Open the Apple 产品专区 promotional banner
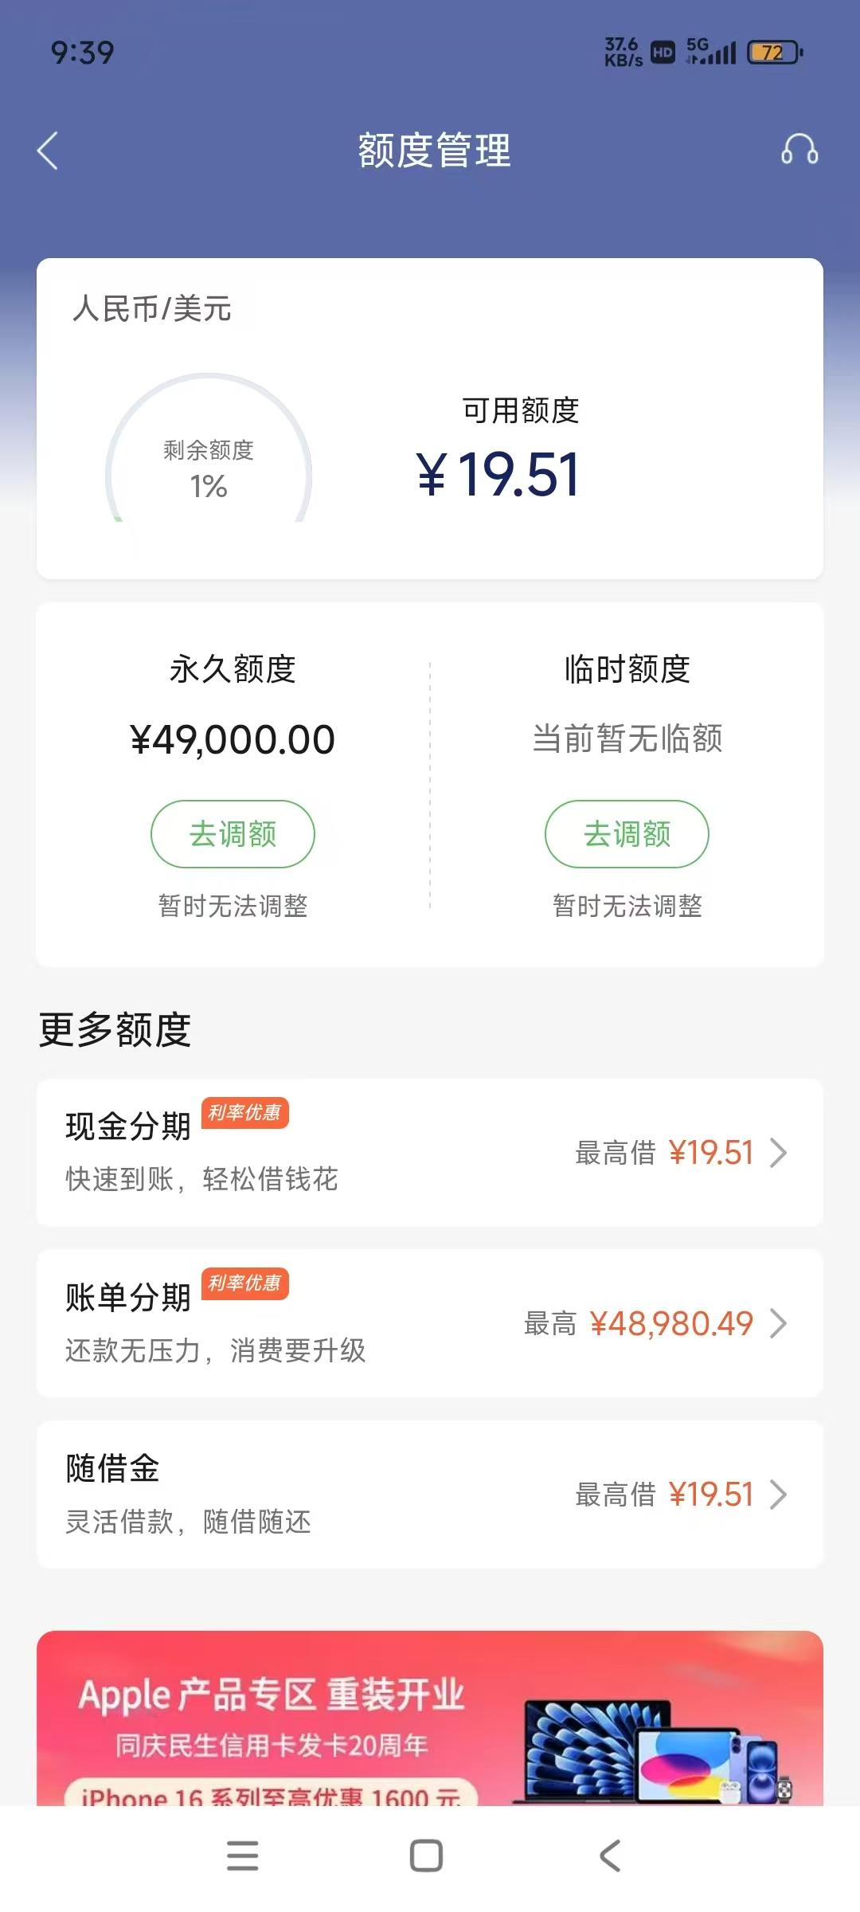860x1912 pixels. pyautogui.click(x=430, y=1718)
